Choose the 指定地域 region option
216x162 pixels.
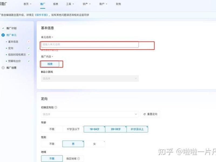coord(71,158)
